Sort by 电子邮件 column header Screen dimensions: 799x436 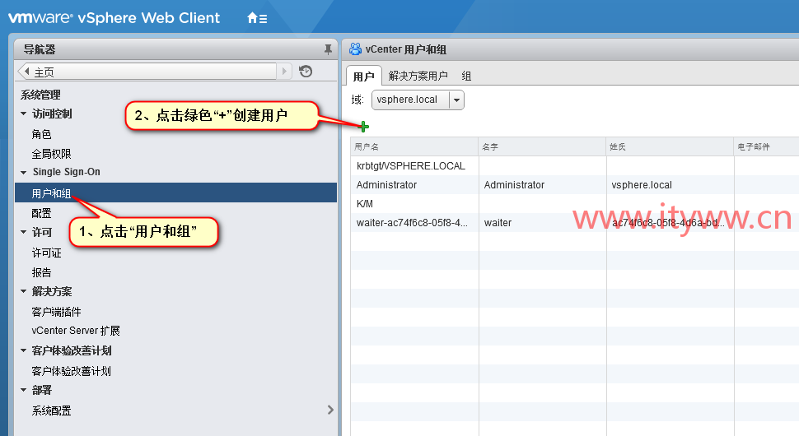point(766,146)
